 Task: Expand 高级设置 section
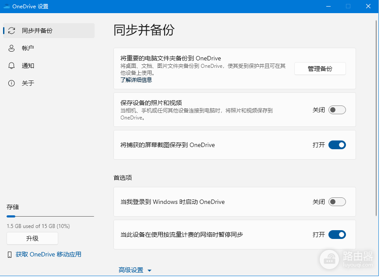(x=135, y=270)
